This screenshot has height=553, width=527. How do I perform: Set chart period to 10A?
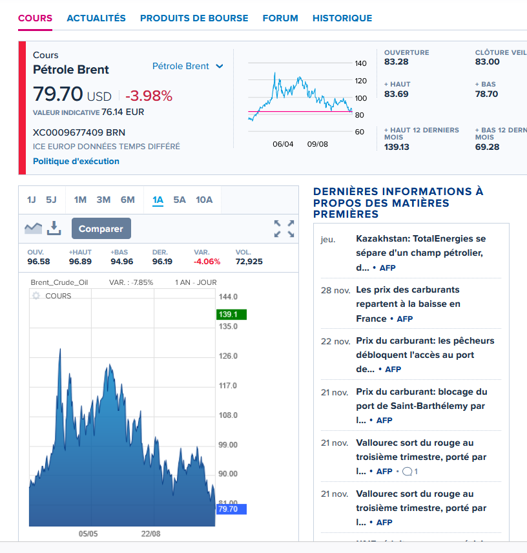(204, 200)
